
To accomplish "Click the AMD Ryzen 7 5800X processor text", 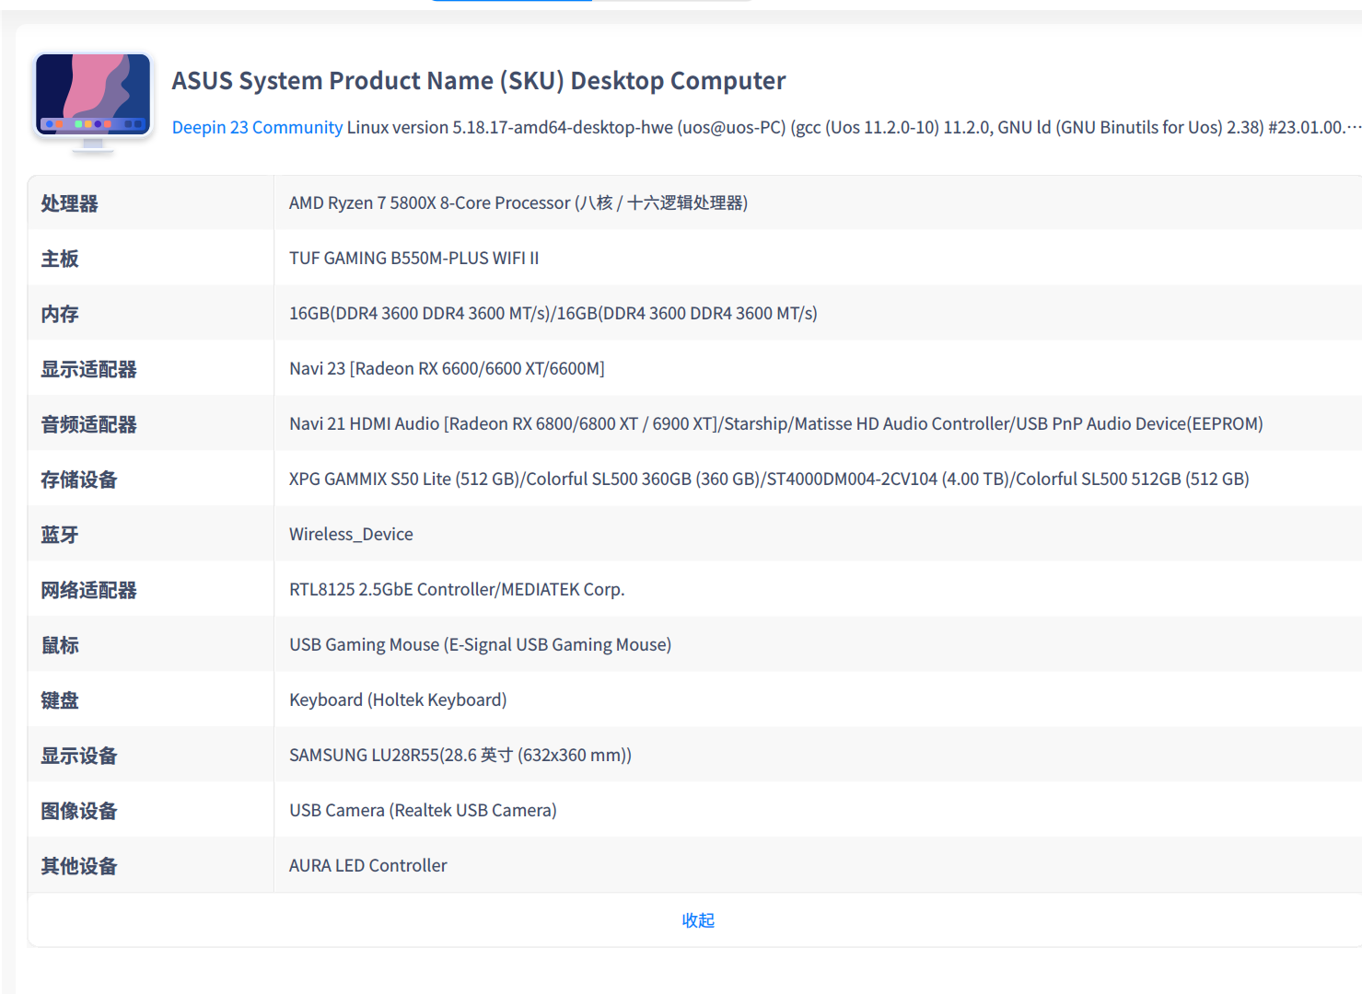I will [x=518, y=202].
